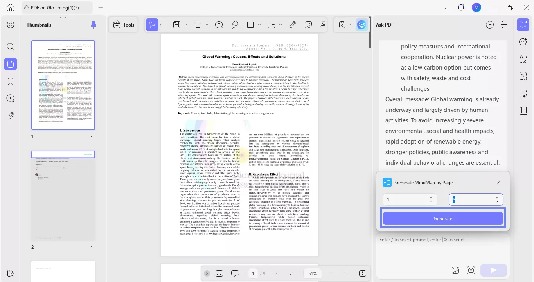Screen dimensions: 534x282
Task: Select the pencil drawing tool
Action: [235, 25]
